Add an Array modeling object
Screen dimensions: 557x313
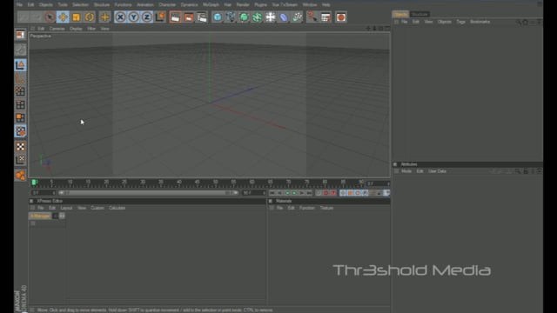(x=257, y=17)
